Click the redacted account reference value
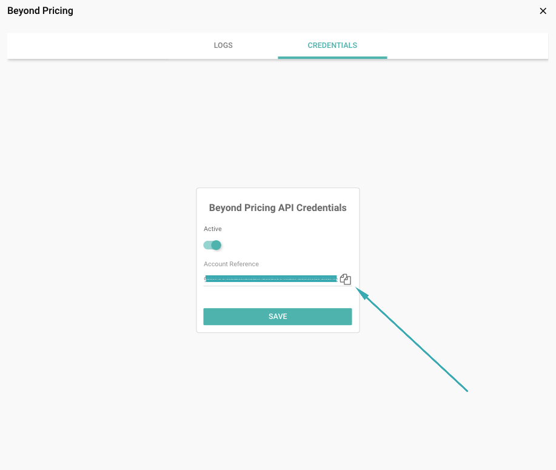Image resolution: width=556 pixels, height=470 pixels. click(270, 278)
